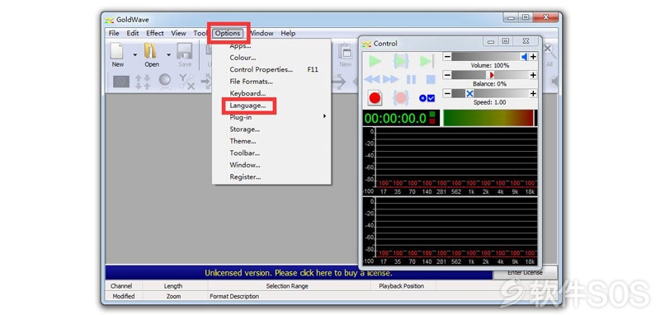This screenshot has height=315, width=660.
Task: Click the Balance slider track
Action: pyautogui.click(x=490, y=75)
